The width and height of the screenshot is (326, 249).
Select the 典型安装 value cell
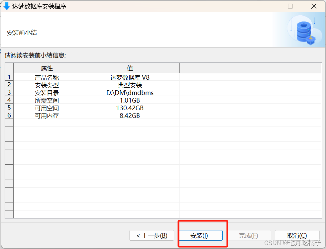[130, 85]
